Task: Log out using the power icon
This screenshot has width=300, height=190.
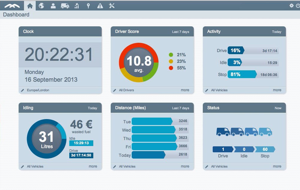Action: (297, 5)
